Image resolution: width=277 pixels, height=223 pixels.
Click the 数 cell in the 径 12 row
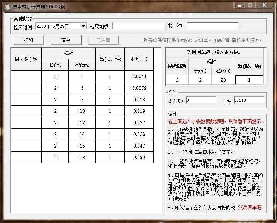tap(110, 122)
